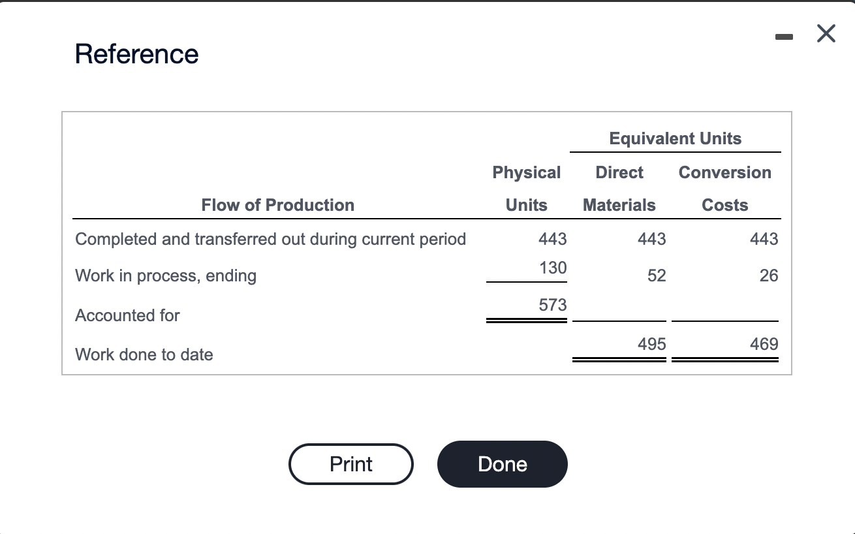Image resolution: width=855 pixels, height=534 pixels.
Task: Select the 130 ending work in process value
Action: (553, 268)
